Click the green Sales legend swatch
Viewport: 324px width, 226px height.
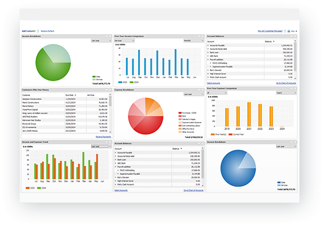click(94, 77)
